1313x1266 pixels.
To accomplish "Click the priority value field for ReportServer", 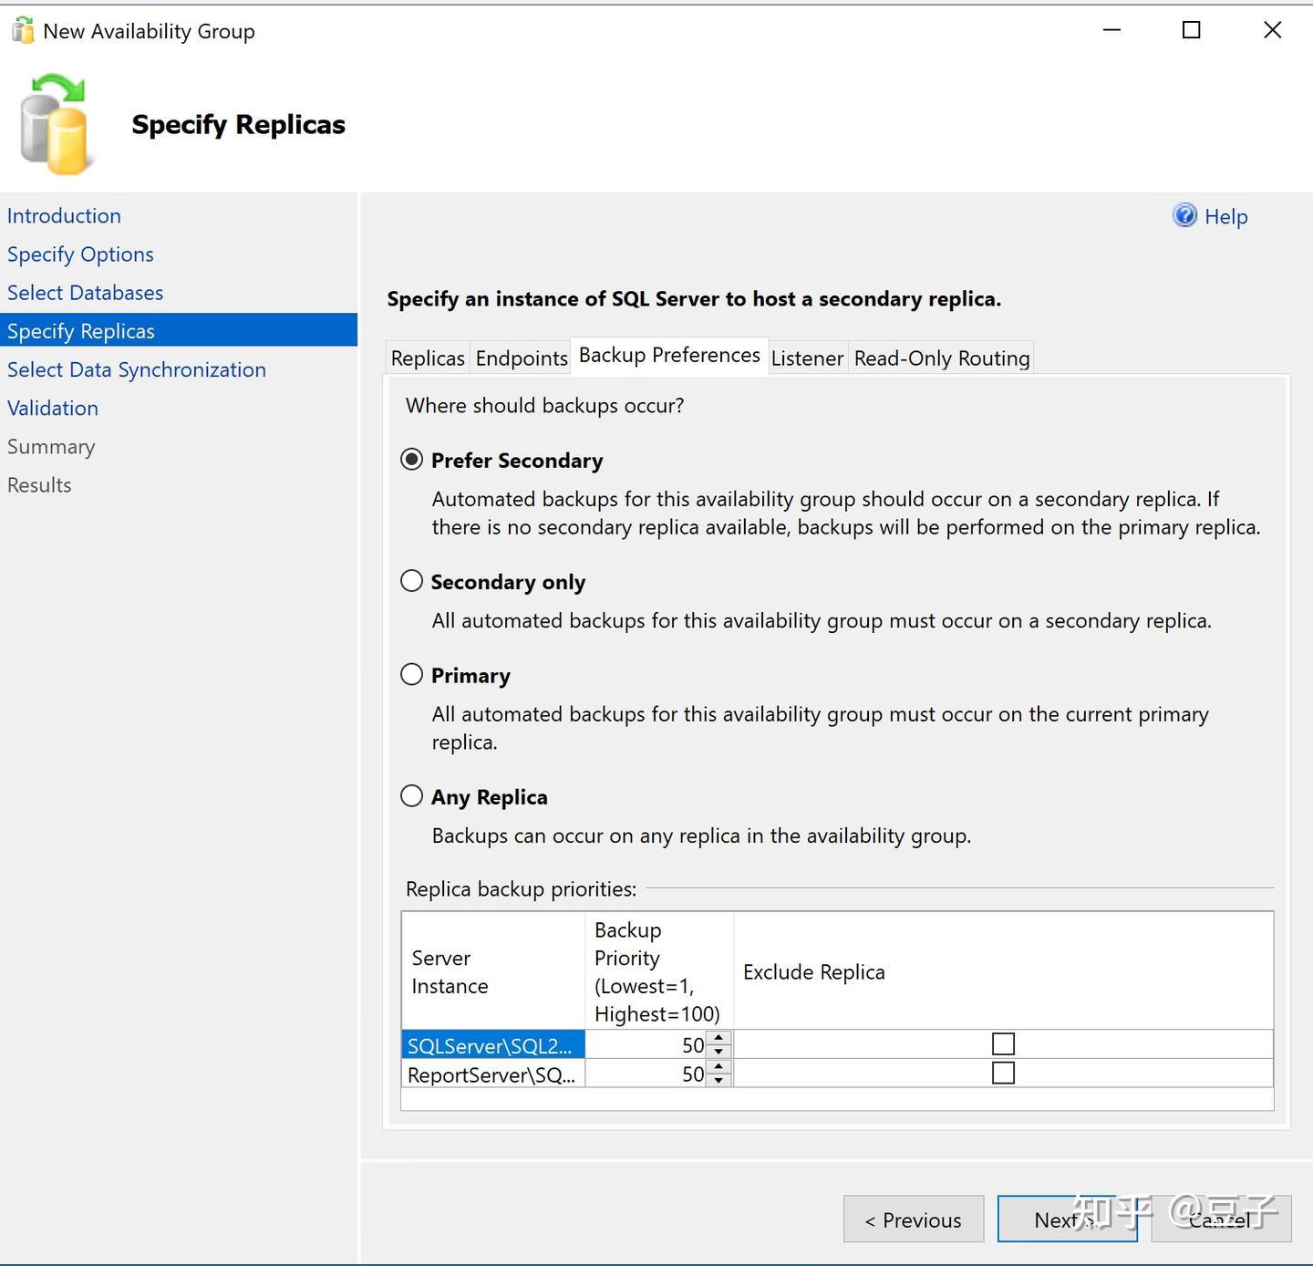I will pos(647,1074).
